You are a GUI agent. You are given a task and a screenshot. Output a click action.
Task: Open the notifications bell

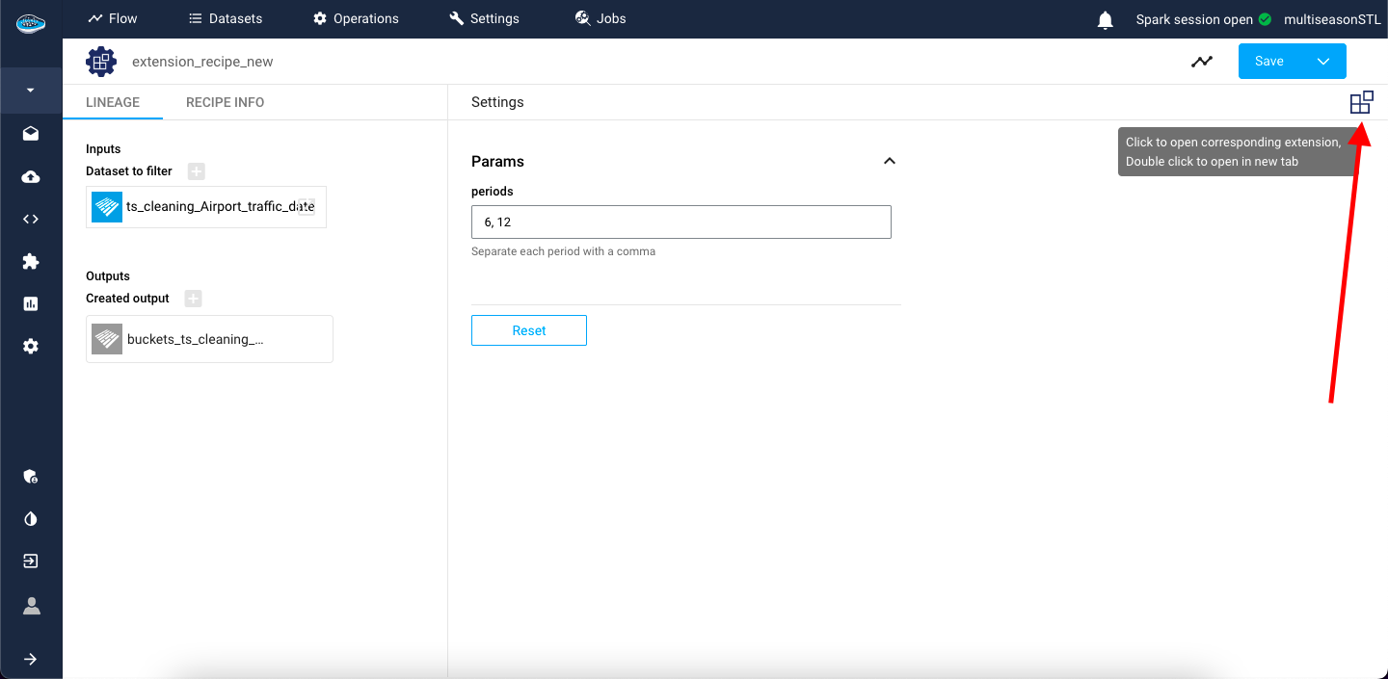pyautogui.click(x=1106, y=19)
